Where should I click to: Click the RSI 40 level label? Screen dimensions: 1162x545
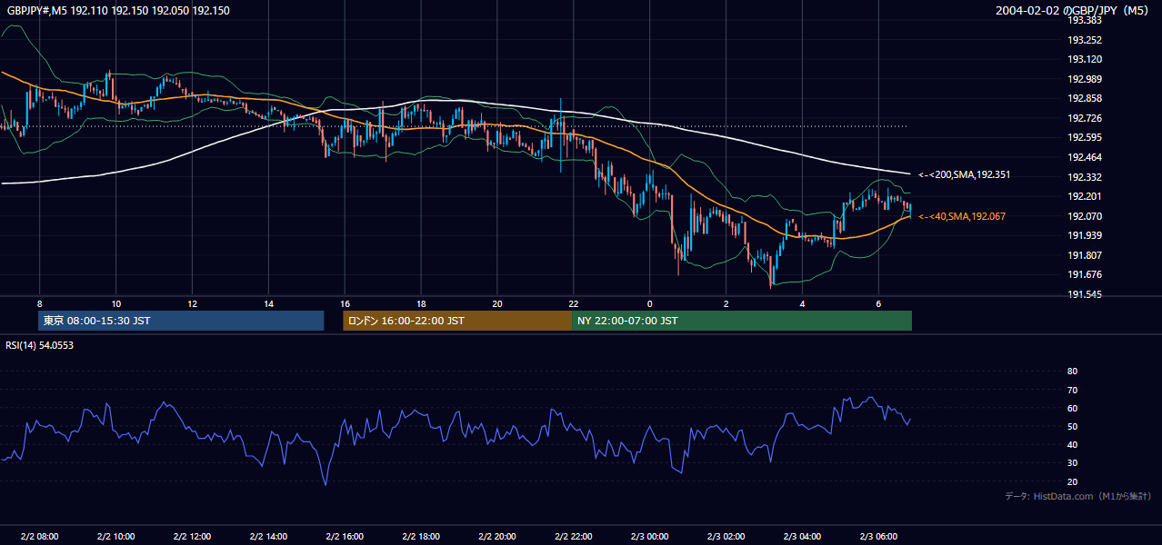tap(1072, 444)
